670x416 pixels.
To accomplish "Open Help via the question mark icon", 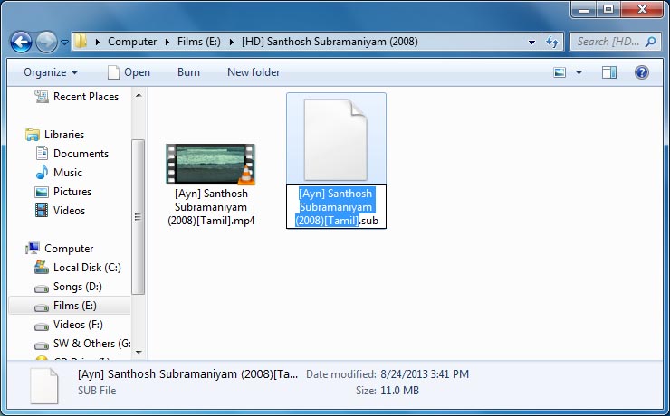I will 641,72.
